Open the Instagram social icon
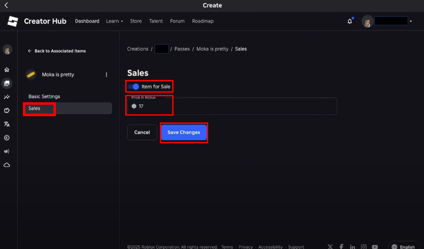424x249 pixels. pos(364,247)
